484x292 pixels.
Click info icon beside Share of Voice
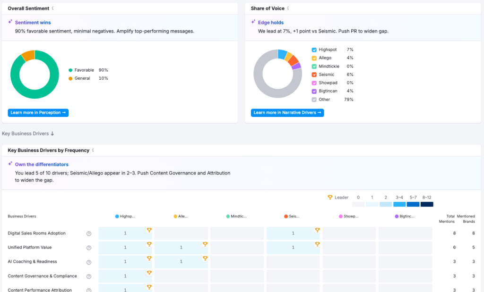pos(288,8)
